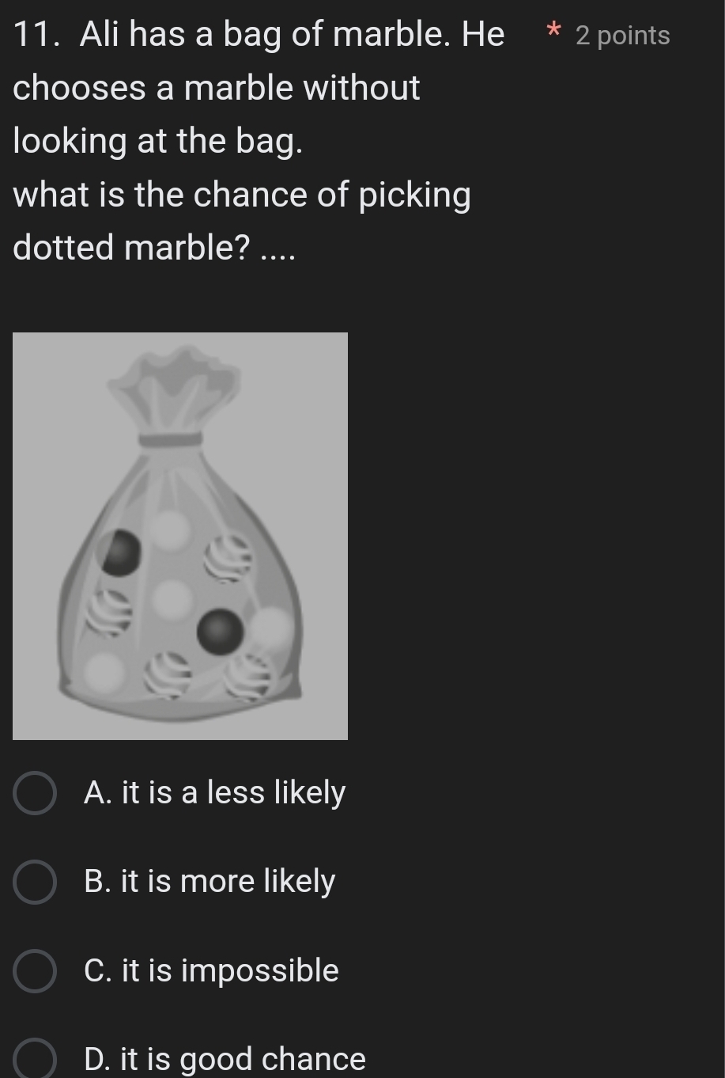The width and height of the screenshot is (725, 1078).
Task: Select the radio button for option A
Action: click(x=35, y=793)
